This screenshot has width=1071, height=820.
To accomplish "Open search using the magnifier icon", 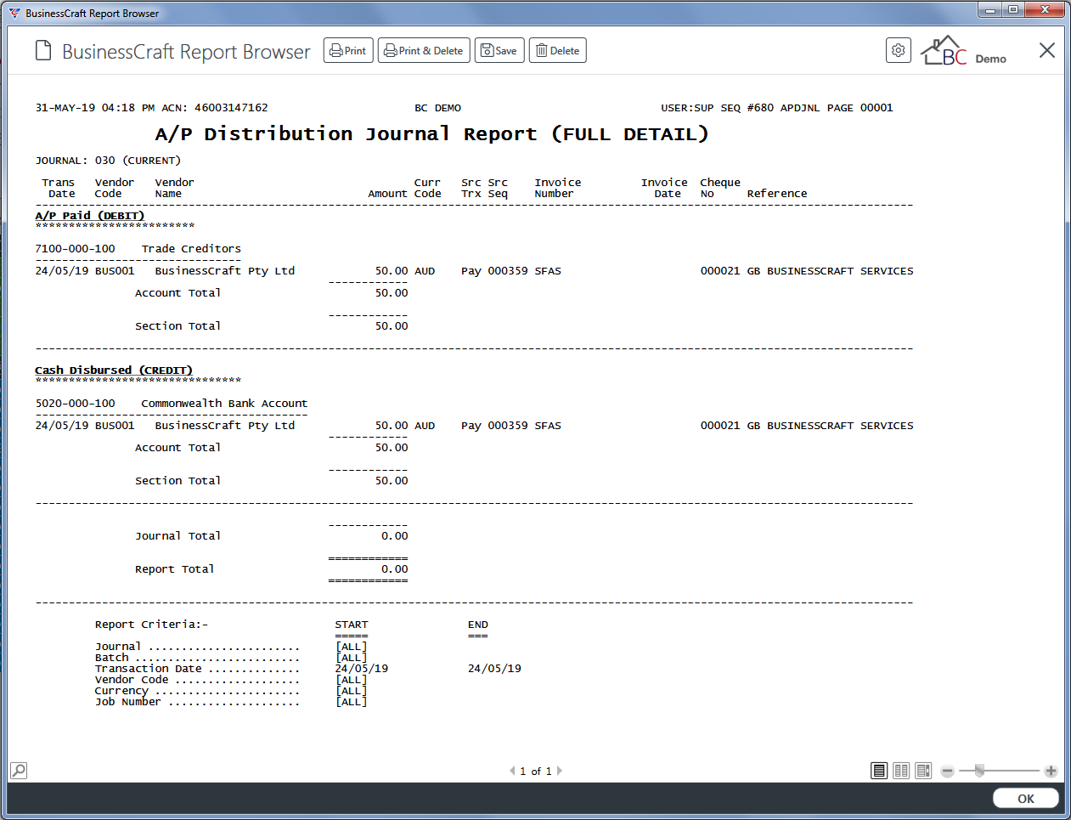I will 19,771.
